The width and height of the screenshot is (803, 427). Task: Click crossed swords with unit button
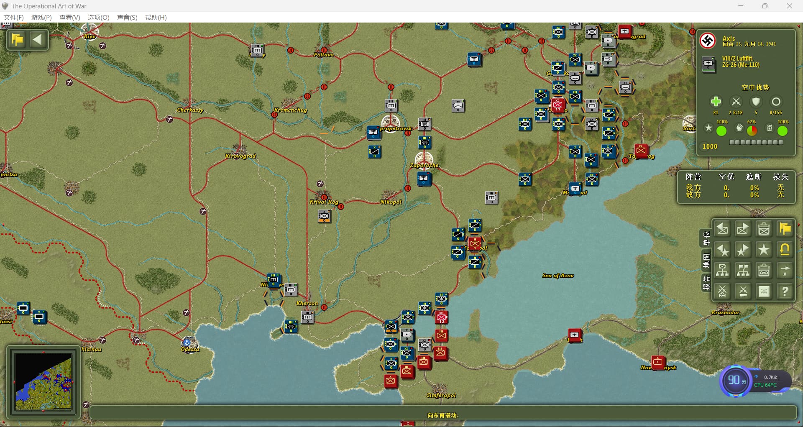(722, 291)
